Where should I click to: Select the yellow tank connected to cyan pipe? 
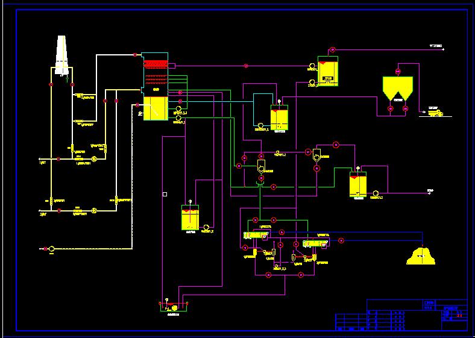pyautogui.click(x=279, y=118)
